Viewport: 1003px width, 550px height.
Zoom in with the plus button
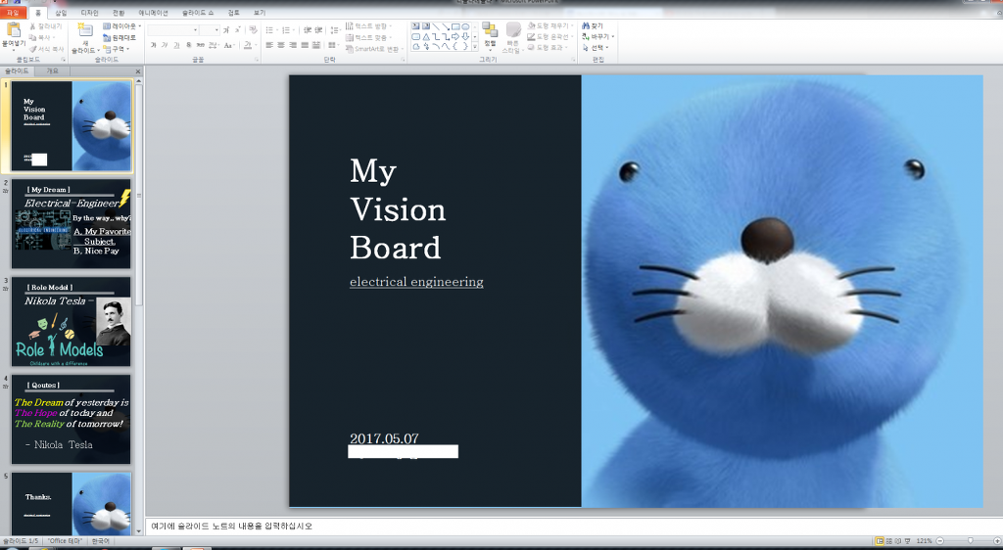(x=997, y=540)
